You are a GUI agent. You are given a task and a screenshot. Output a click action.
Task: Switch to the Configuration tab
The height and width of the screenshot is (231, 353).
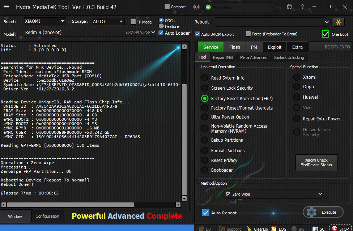click(x=47, y=216)
